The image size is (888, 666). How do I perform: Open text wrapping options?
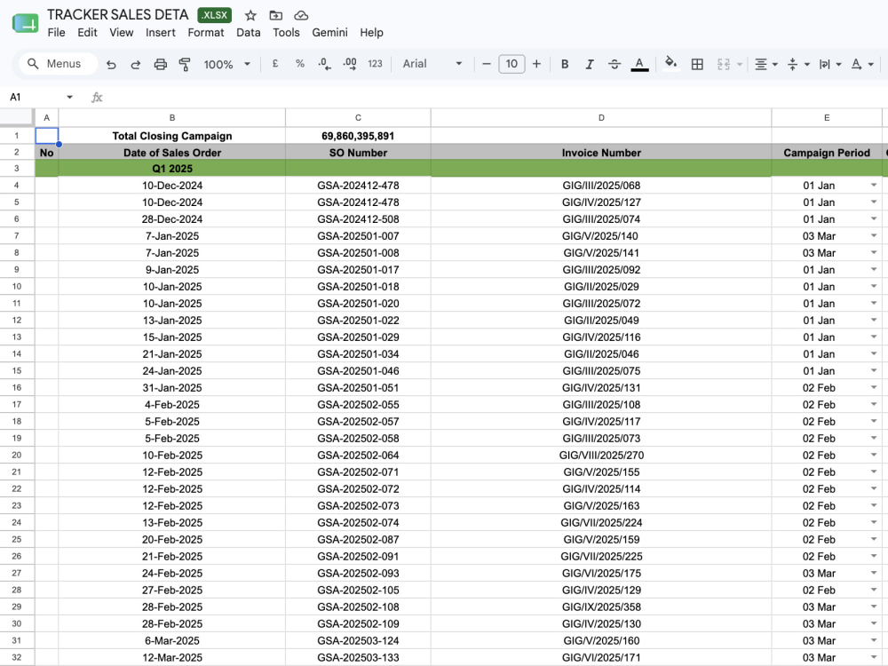(830, 64)
